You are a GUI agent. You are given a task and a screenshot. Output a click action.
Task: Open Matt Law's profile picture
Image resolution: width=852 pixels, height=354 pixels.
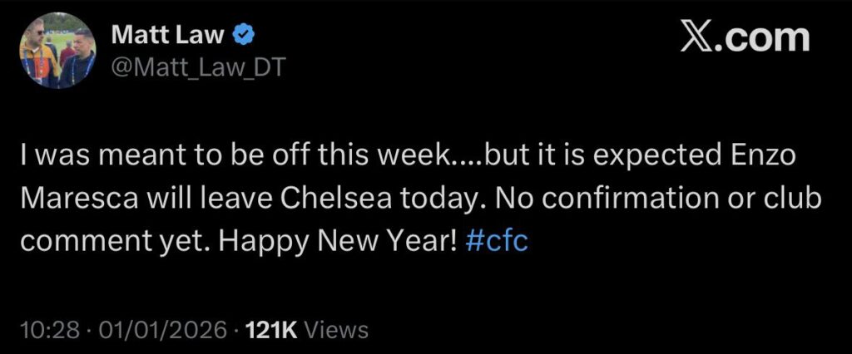click(x=57, y=50)
